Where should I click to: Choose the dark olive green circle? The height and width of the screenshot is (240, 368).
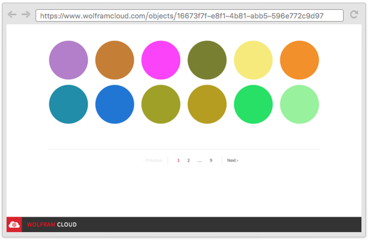(207, 60)
